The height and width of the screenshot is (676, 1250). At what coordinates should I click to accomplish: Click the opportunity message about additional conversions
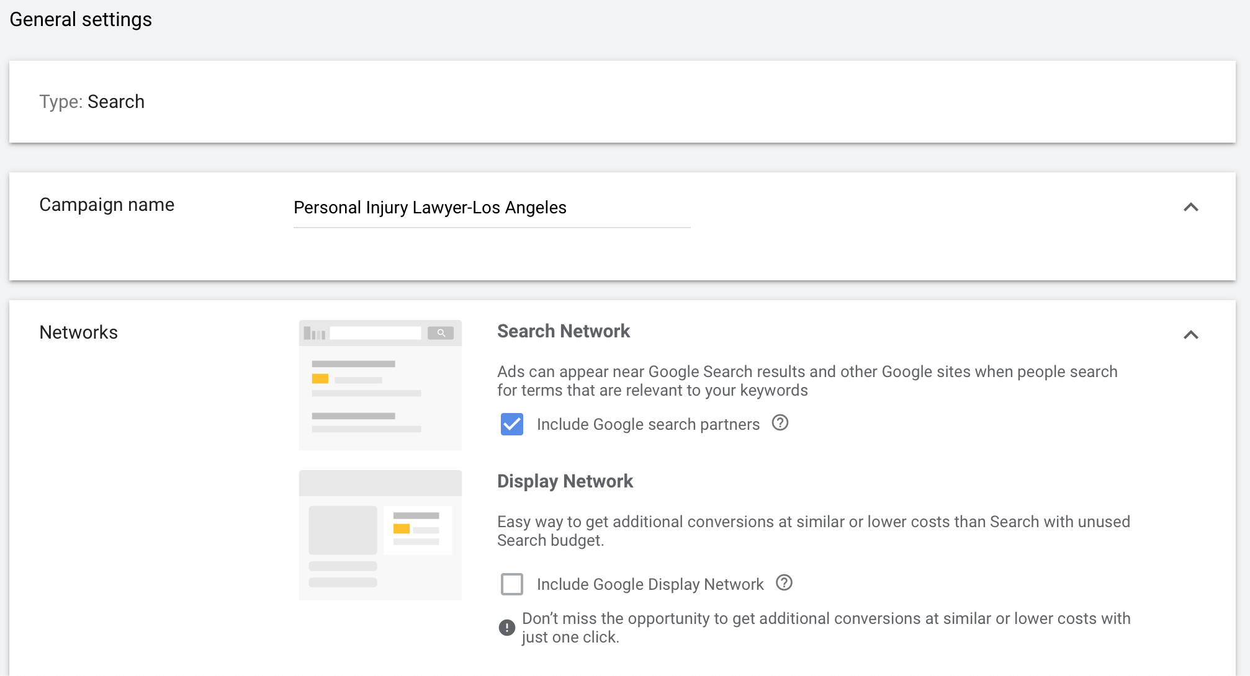[x=825, y=626]
